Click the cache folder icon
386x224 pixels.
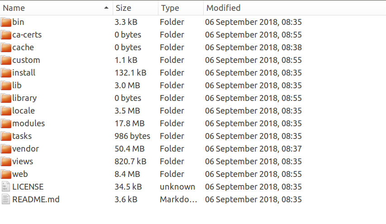6,48
